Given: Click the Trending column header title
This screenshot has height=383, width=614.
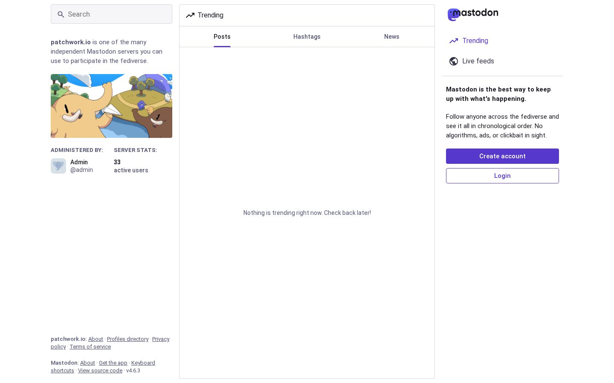Looking at the screenshot, I should coord(210,15).
